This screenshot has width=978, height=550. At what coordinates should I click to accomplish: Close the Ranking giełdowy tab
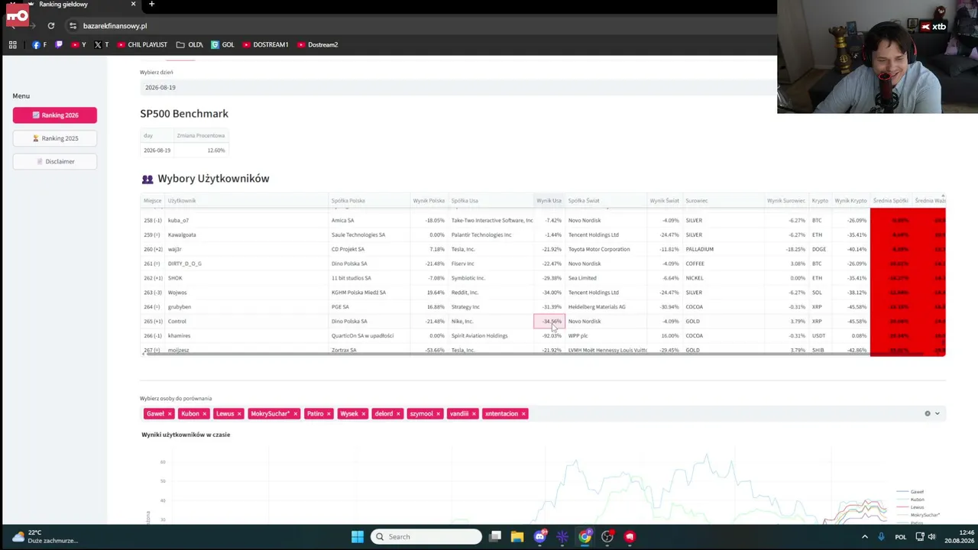pyautogui.click(x=133, y=5)
